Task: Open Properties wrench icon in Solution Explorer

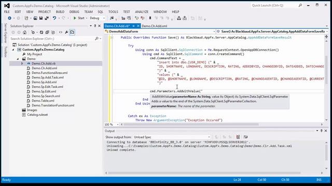Action: point(66,32)
